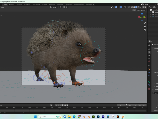Select solid viewport shading

[134, 7]
